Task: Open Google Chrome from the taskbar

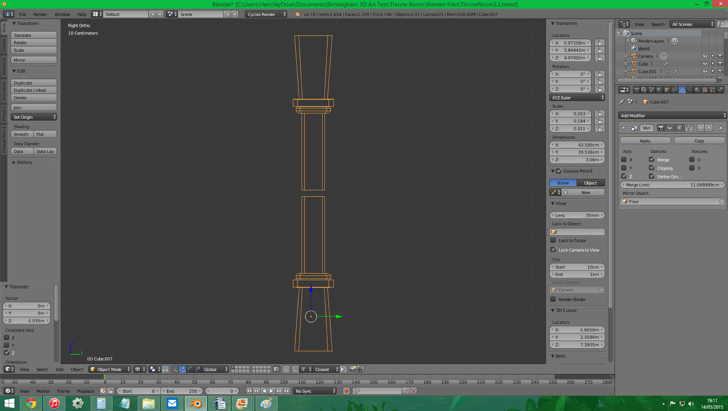Action: [31, 403]
